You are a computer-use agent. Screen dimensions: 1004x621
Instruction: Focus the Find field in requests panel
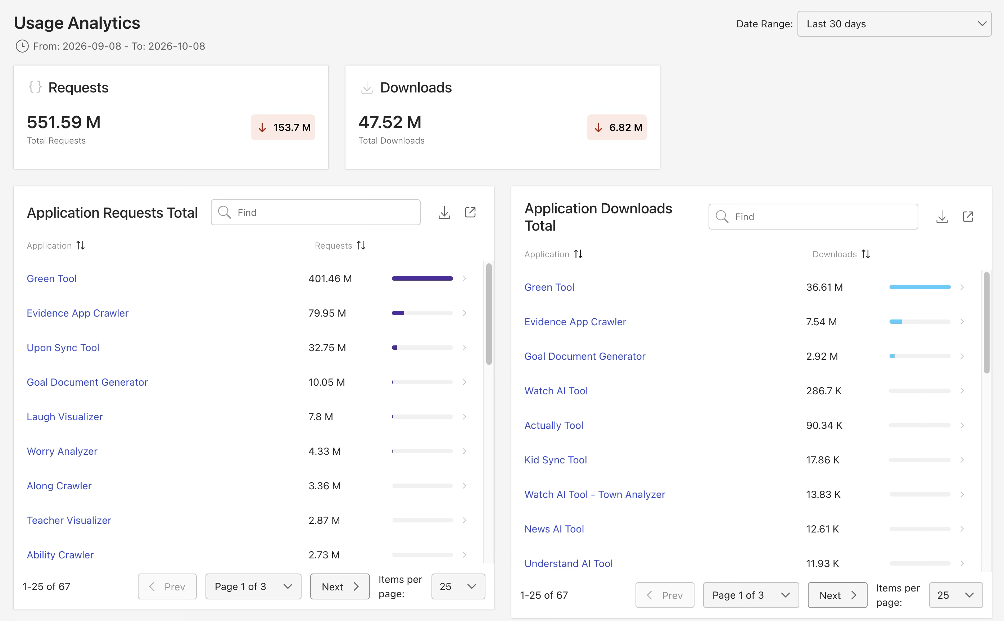pos(316,212)
